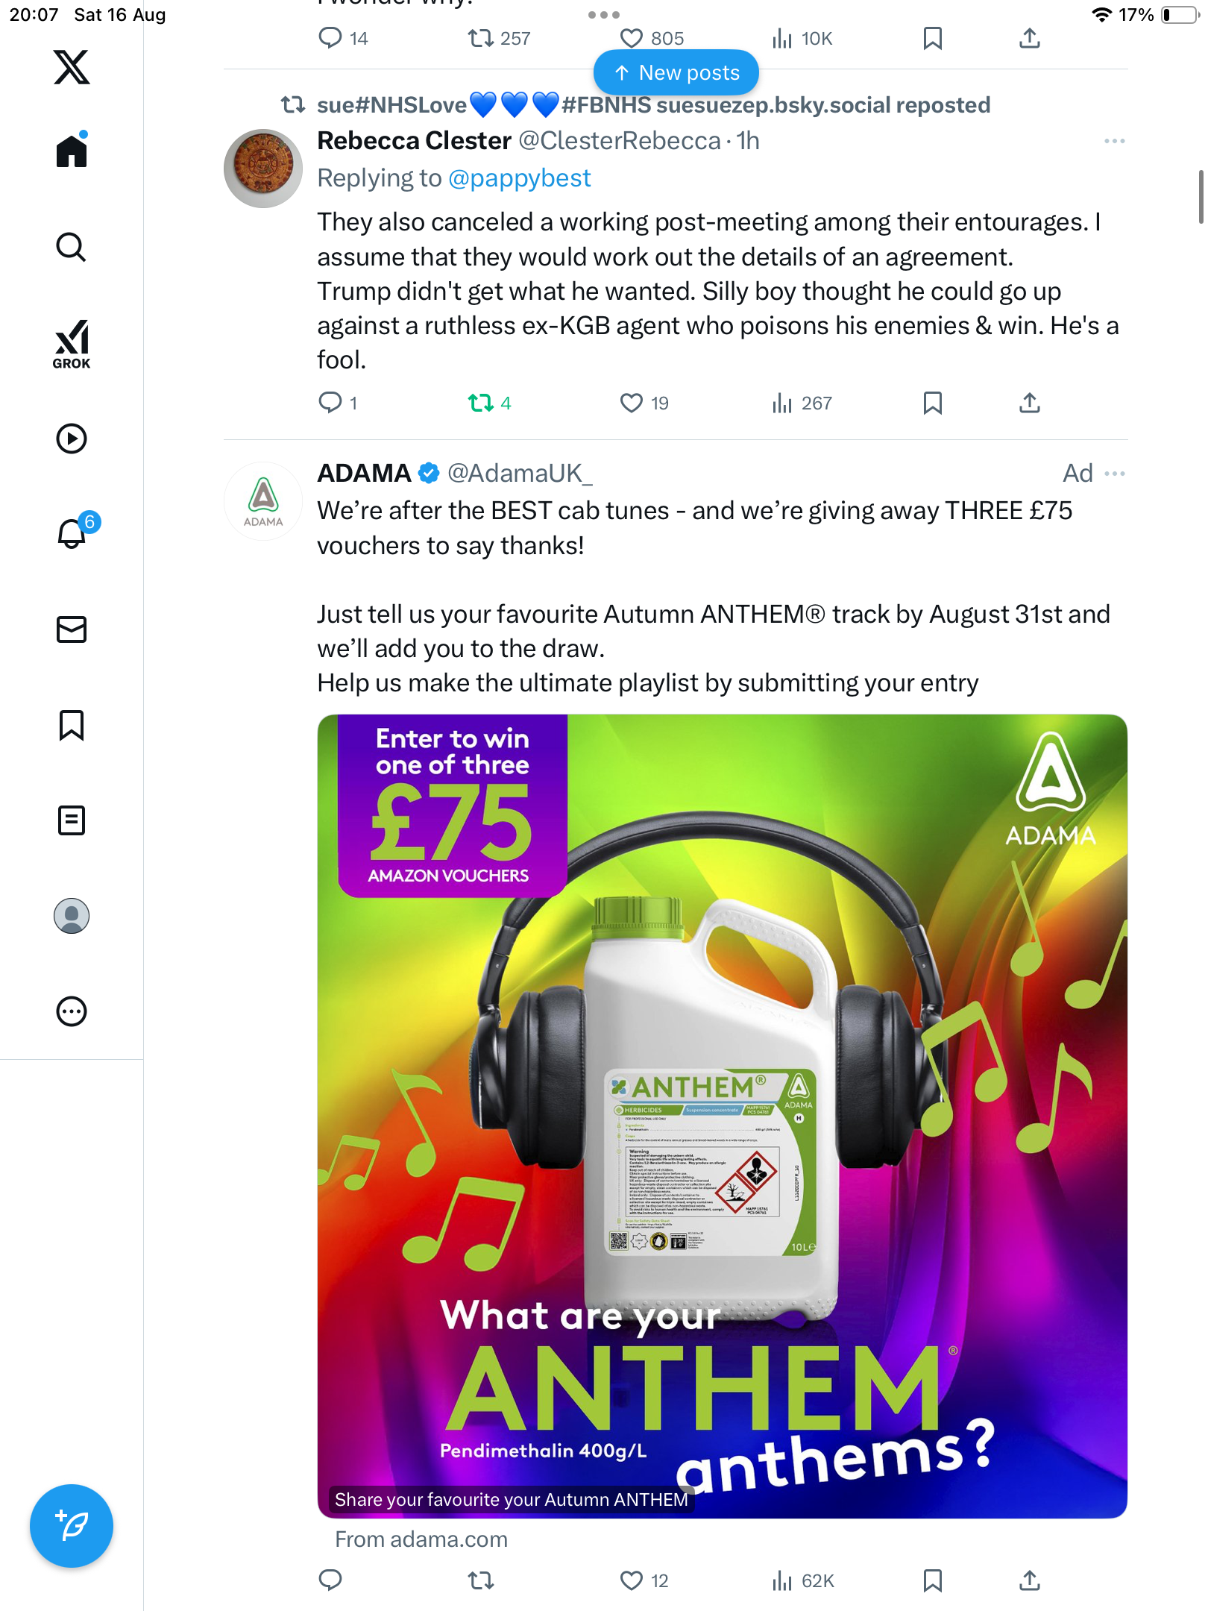
Task: Undo repost on Rebecca Clester's reply
Action: (x=481, y=403)
